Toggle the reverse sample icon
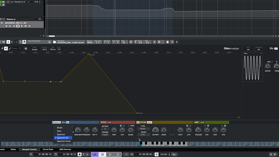Viewport: 279px width, 157px height. [154, 42]
